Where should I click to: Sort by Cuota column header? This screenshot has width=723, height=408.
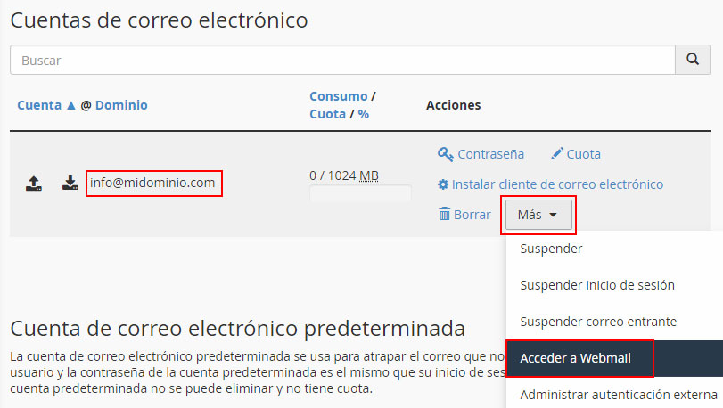pos(326,114)
